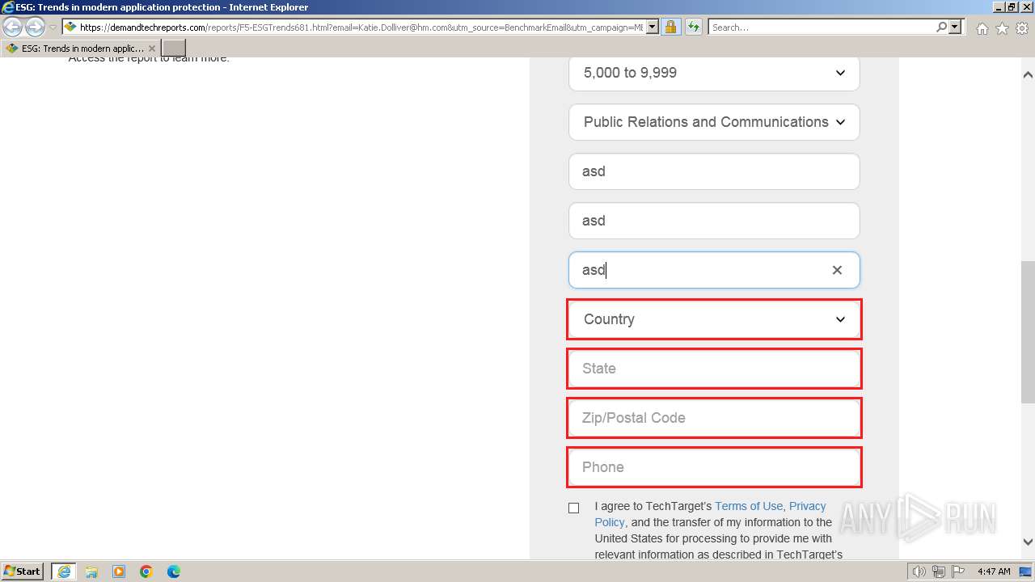1035x582 pixels.
Task: Click the browser Search box
Action: 821,27
